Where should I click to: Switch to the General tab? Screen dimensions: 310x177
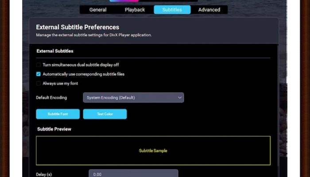point(98,10)
